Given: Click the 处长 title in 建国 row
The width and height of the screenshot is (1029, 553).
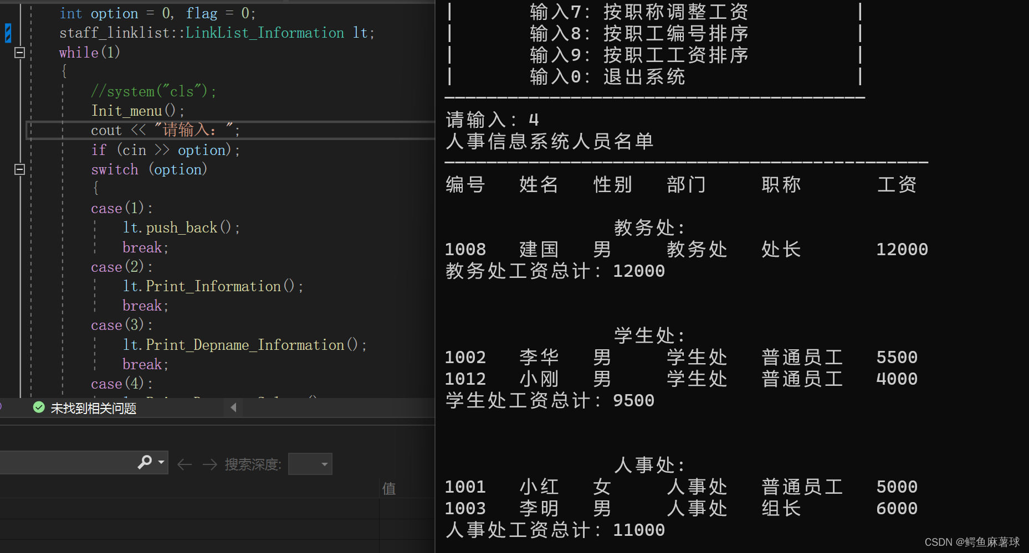Looking at the screenshot, I should point(781,249).
